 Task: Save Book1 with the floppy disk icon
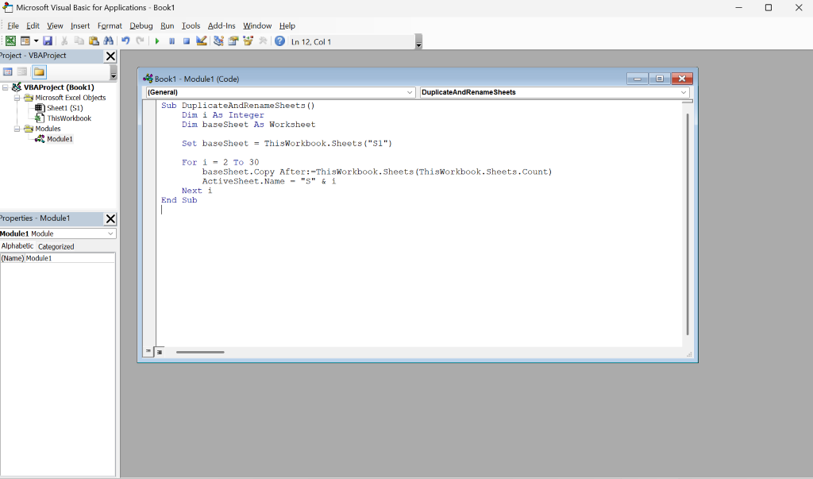pos(47,41)
